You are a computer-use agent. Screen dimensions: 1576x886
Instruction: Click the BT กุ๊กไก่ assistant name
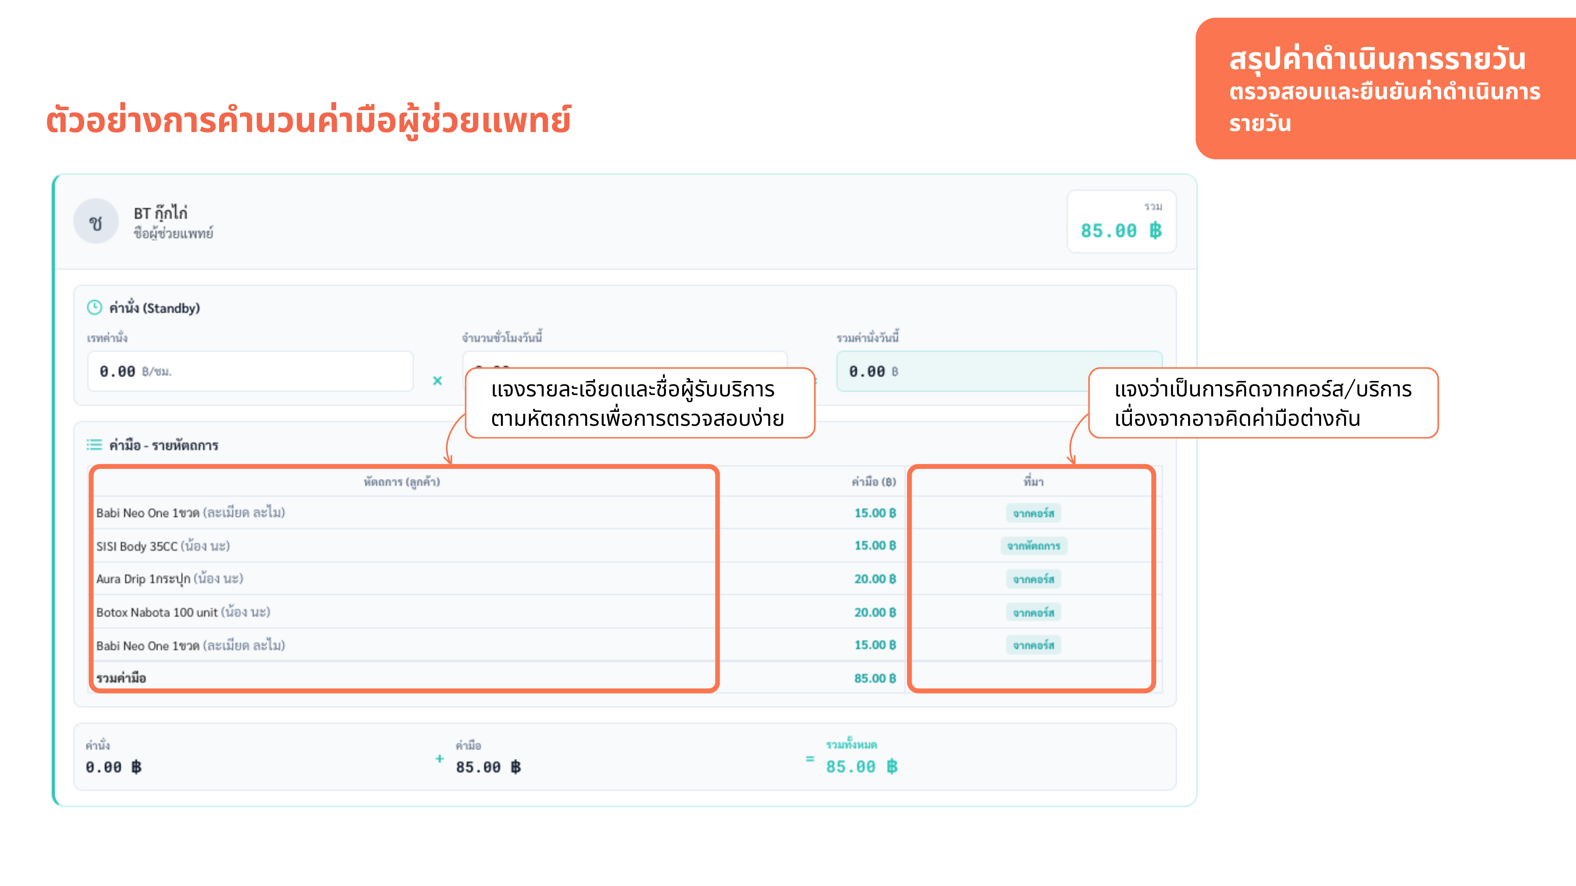(161, 213)
